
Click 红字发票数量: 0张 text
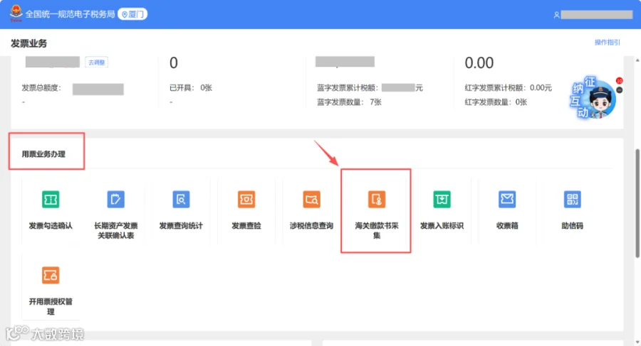pos(496,102)
